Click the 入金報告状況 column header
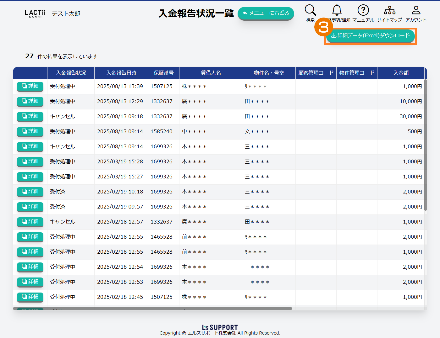This screenshot has height=338, width=440. point(71,73)
